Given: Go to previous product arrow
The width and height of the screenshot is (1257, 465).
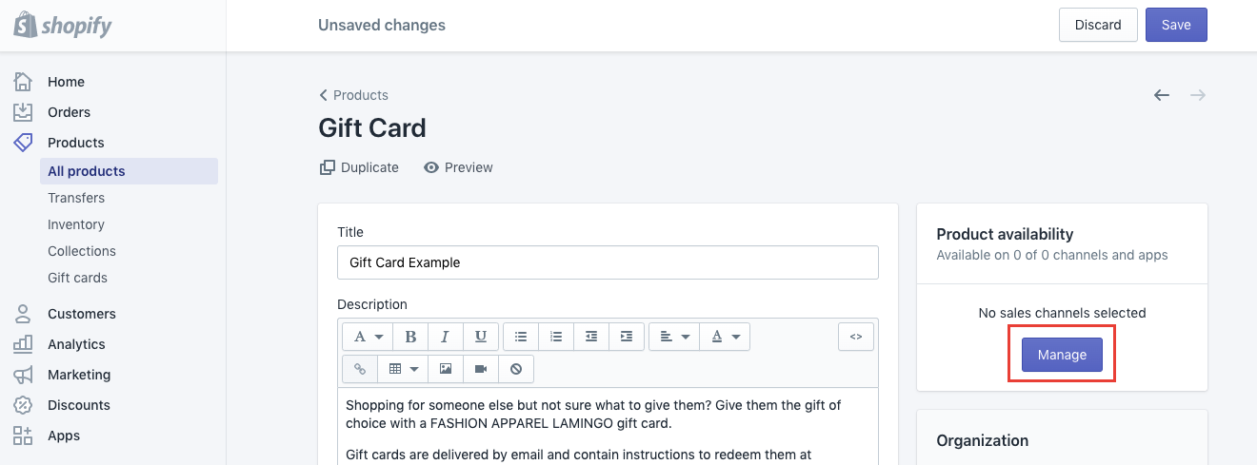Looking at the screenshot, I should (x=1162, y=95).
